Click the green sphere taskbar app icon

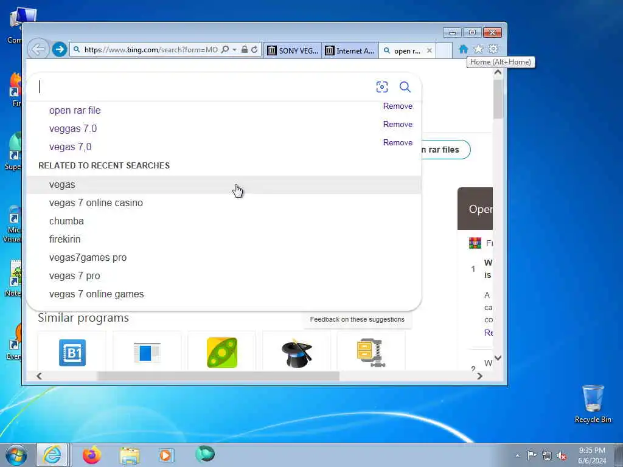(205, 454)
